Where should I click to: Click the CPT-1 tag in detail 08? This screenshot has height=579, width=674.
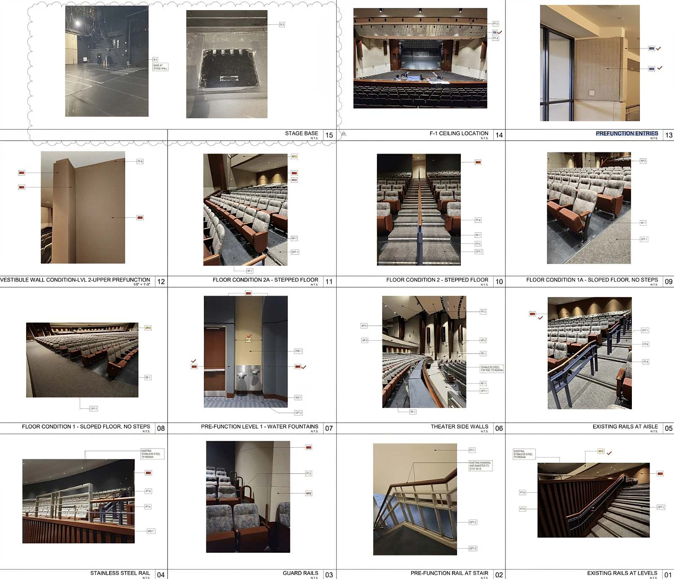94,409
